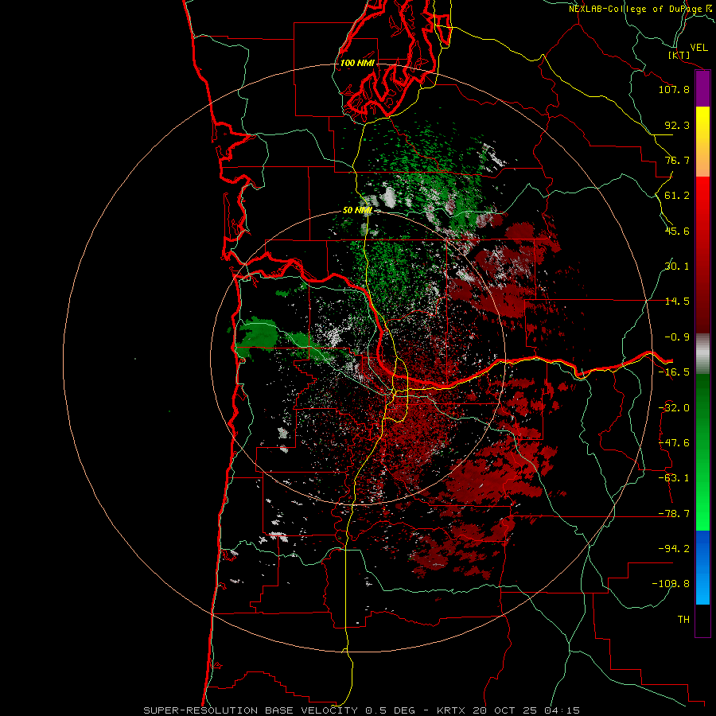This screenshot has width=716, height=716.
Task: Click the TH legend label
Action: pyautogui.click(x=683, y=620)
